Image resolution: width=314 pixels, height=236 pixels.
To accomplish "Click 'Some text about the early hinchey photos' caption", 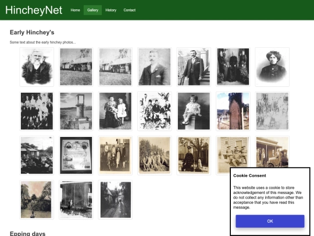I will [42, 43].
